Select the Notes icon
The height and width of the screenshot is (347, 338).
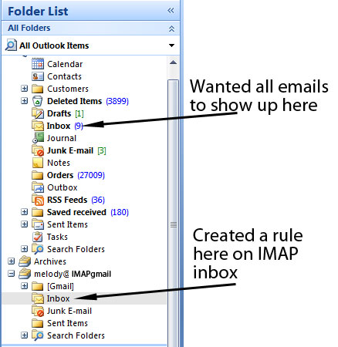click(x=38, y=163)
